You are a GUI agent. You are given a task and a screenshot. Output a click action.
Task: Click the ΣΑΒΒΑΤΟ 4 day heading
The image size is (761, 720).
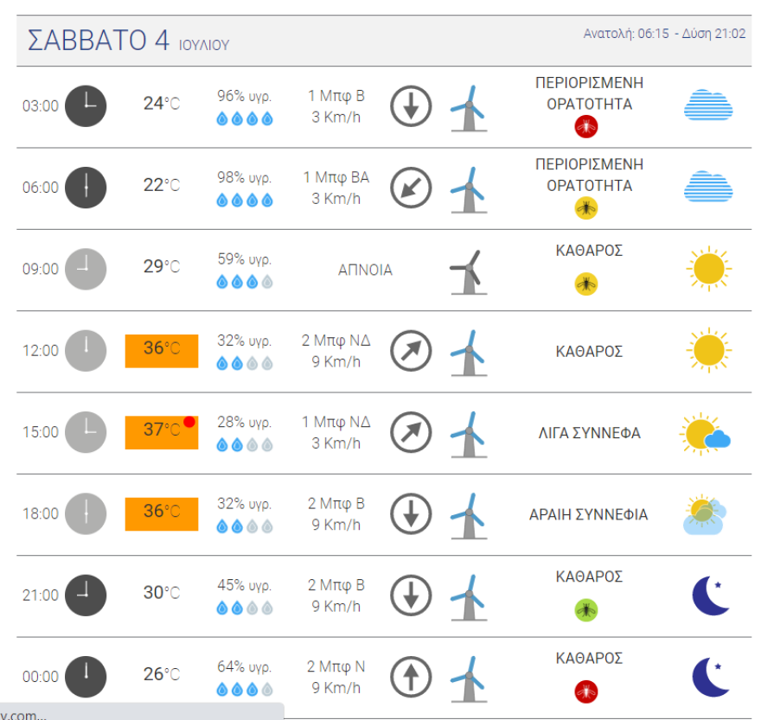(x=99, y=41)
